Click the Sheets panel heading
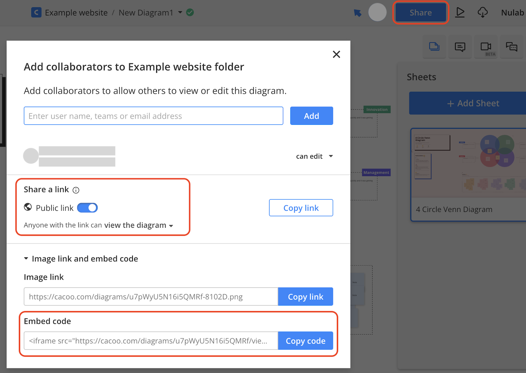This screenshot has height=373, width=526. [421, 77]
